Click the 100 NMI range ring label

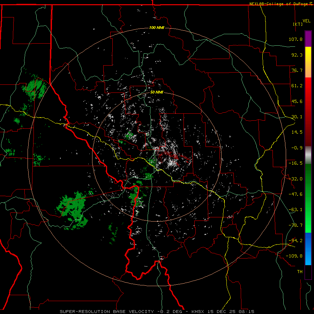point(157,28)
